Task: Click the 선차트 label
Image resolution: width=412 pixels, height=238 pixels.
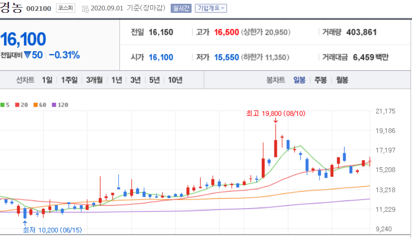Action: click(25, 80)
